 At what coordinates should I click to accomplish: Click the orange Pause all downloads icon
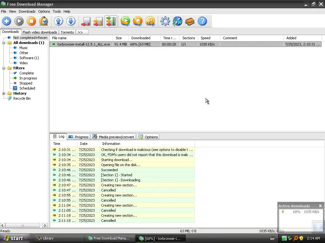coord(150,21)
